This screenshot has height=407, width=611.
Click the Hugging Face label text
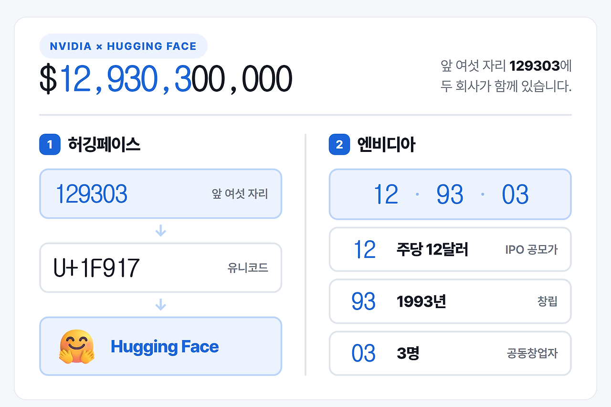[x=165, y=347]
